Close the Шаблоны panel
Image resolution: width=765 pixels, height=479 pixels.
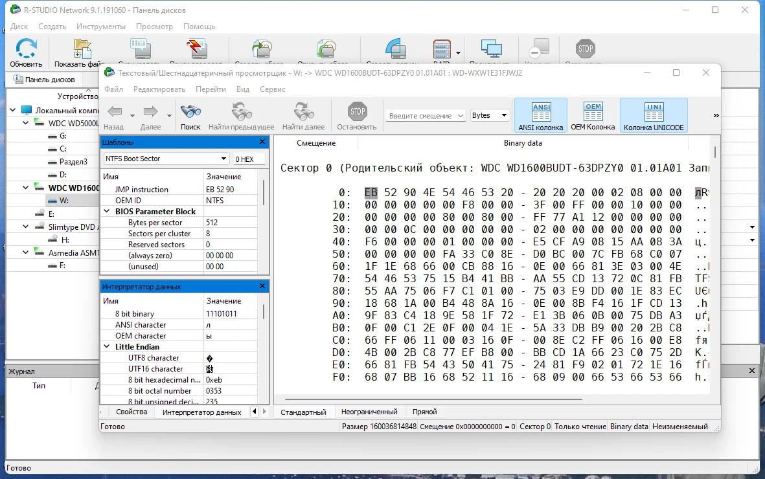[x=262, y=142]
